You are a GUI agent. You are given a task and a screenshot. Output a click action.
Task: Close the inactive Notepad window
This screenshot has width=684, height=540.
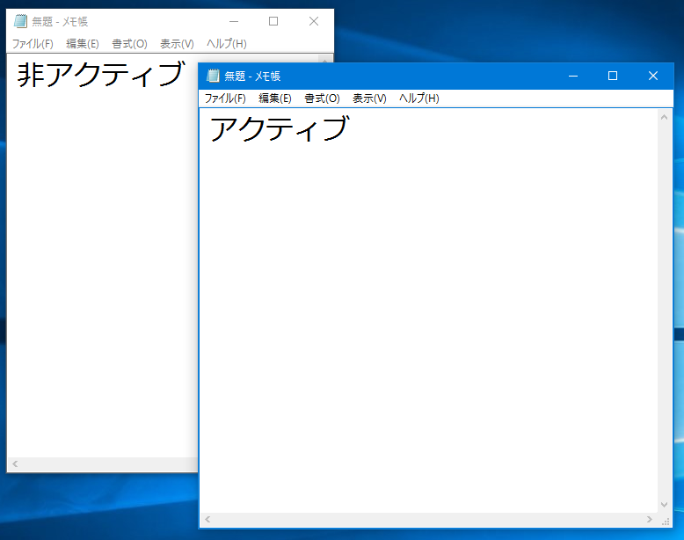point(314,21)
